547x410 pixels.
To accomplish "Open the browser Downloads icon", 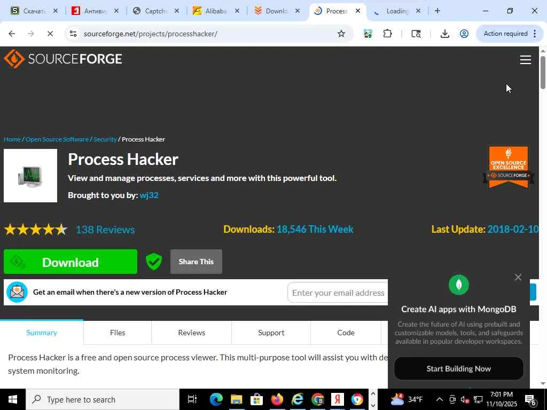I will point(444,34).
